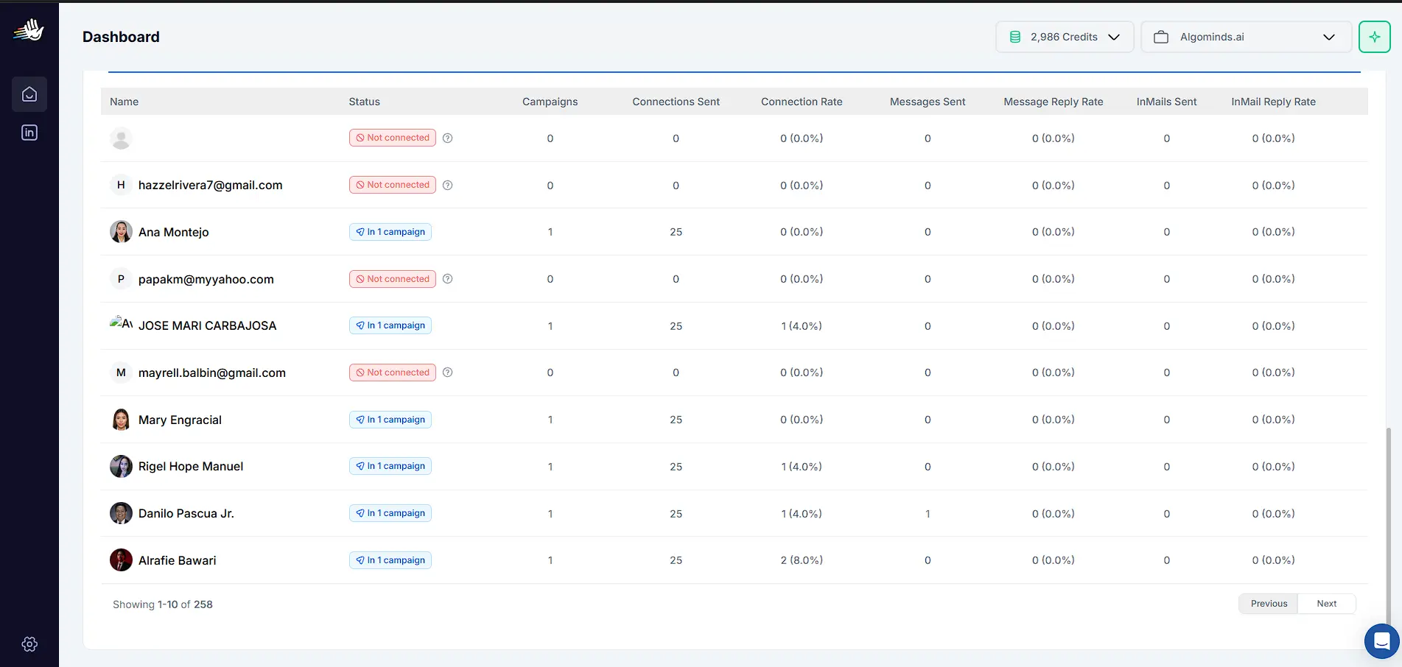Click Alrafie Bawari's 2 (8.0%) connection rate
The width and height of the screenshot is (1402, 667).
[x=802, y=560]
